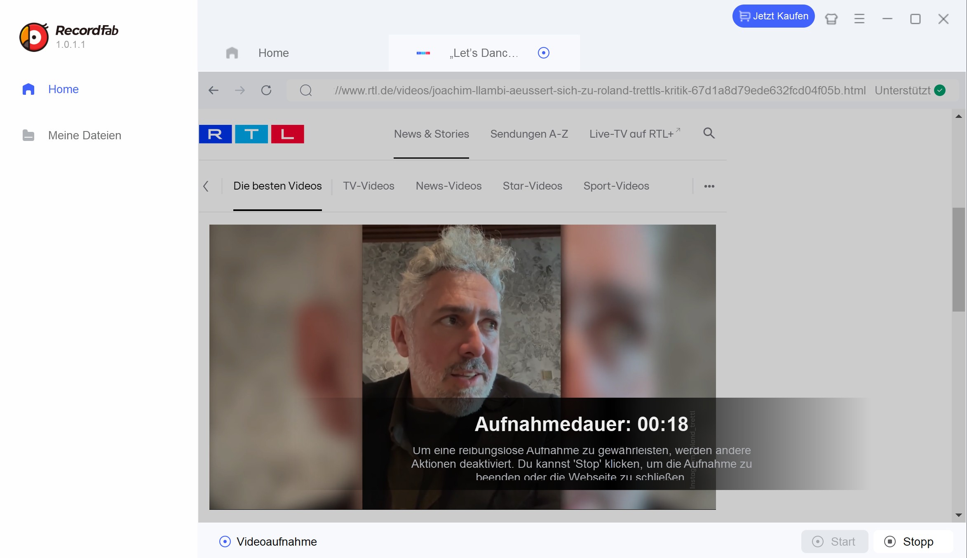Click the Videoaufnahme mode icon
967x558 pixels.
tap(225, 542)
